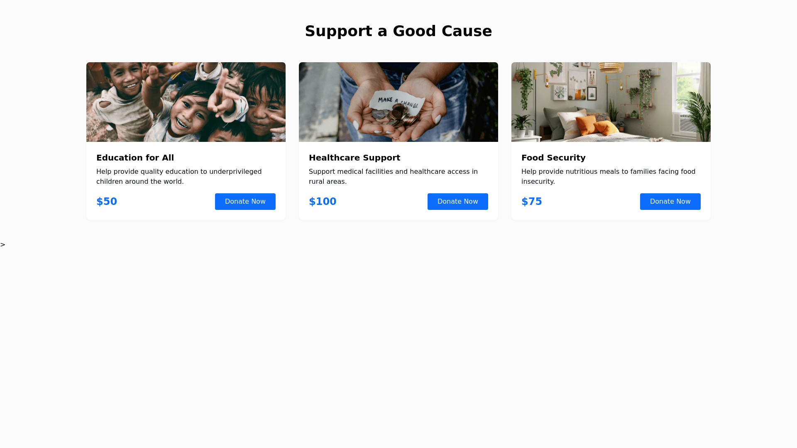Open the smiling children photo

point(186,102)
